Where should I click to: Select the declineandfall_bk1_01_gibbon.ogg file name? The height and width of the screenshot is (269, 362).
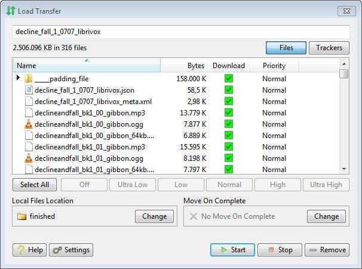89,158
